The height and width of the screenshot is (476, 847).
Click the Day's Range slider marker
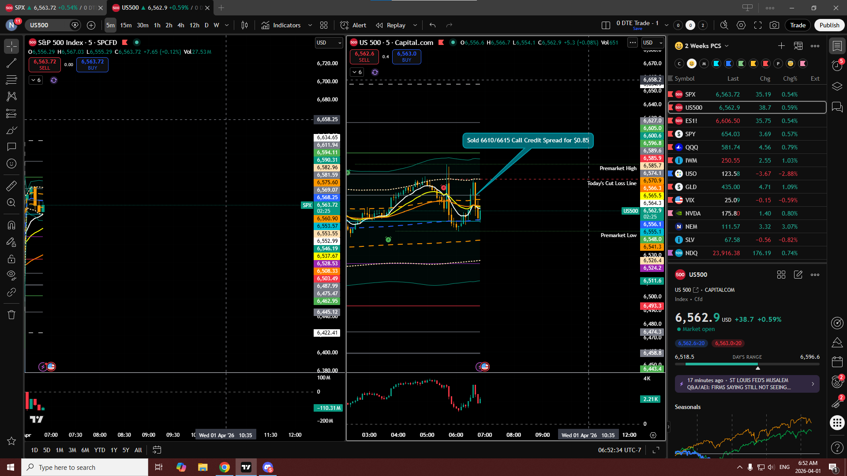pyautogui.click(x=758, y=368)
